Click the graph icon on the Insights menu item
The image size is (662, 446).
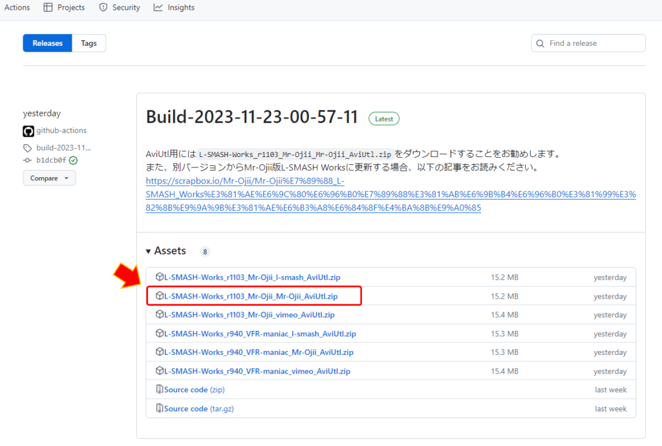(x=157, y=7)
